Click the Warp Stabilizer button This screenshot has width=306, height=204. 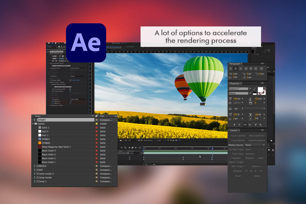click(x=257, y=136)
